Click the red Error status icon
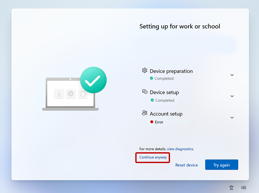259x193 pixels. tap(152, 122)
